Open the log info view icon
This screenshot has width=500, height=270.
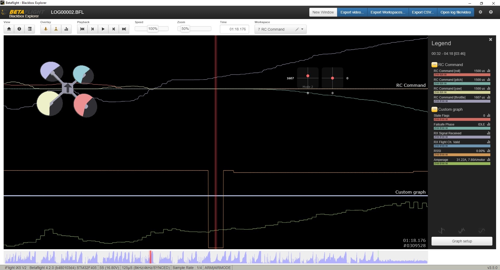tap(19, 29)
